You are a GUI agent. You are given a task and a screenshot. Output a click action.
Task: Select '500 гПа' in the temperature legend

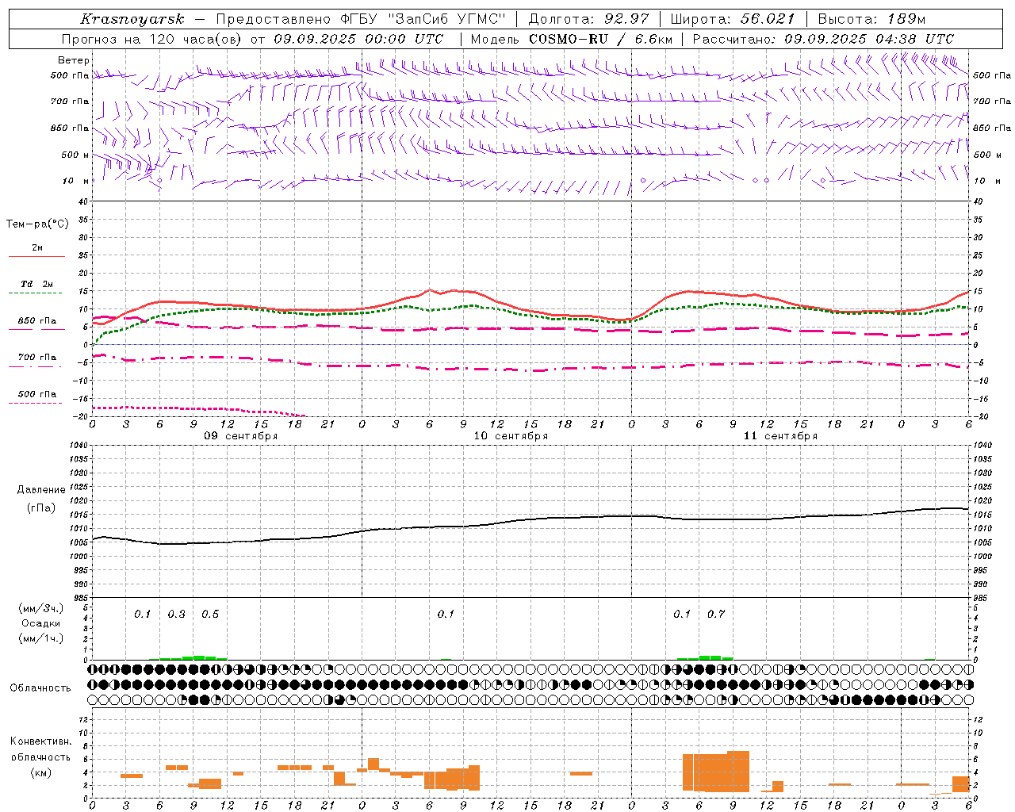37,394
